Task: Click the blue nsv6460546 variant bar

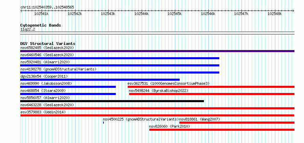Action: [x=120, y=58]
